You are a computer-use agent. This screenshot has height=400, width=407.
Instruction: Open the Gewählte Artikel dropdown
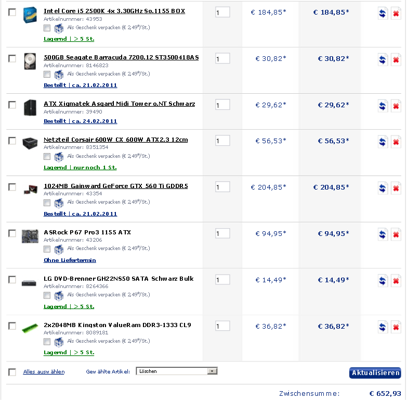(x=177, y=371)
